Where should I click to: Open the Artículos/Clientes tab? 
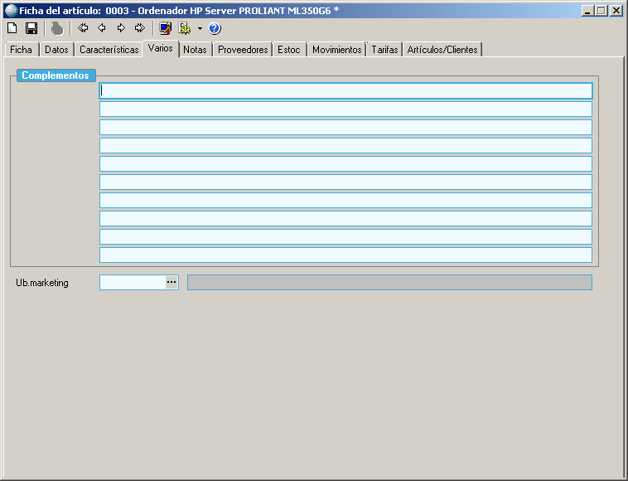(x=442, y=50)
